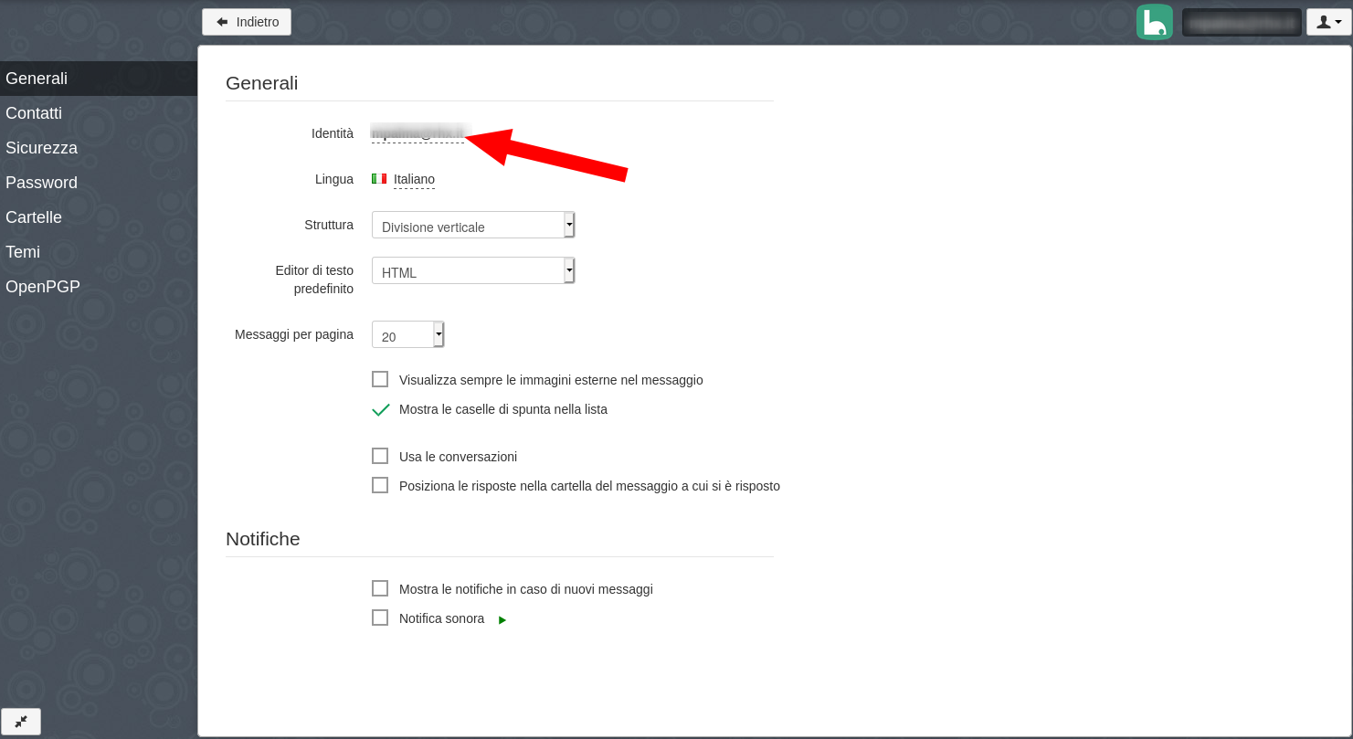Open Sicurezza settings section
Image resolution: width=1353 pixels, height=739 pixels.
[99, 148]
